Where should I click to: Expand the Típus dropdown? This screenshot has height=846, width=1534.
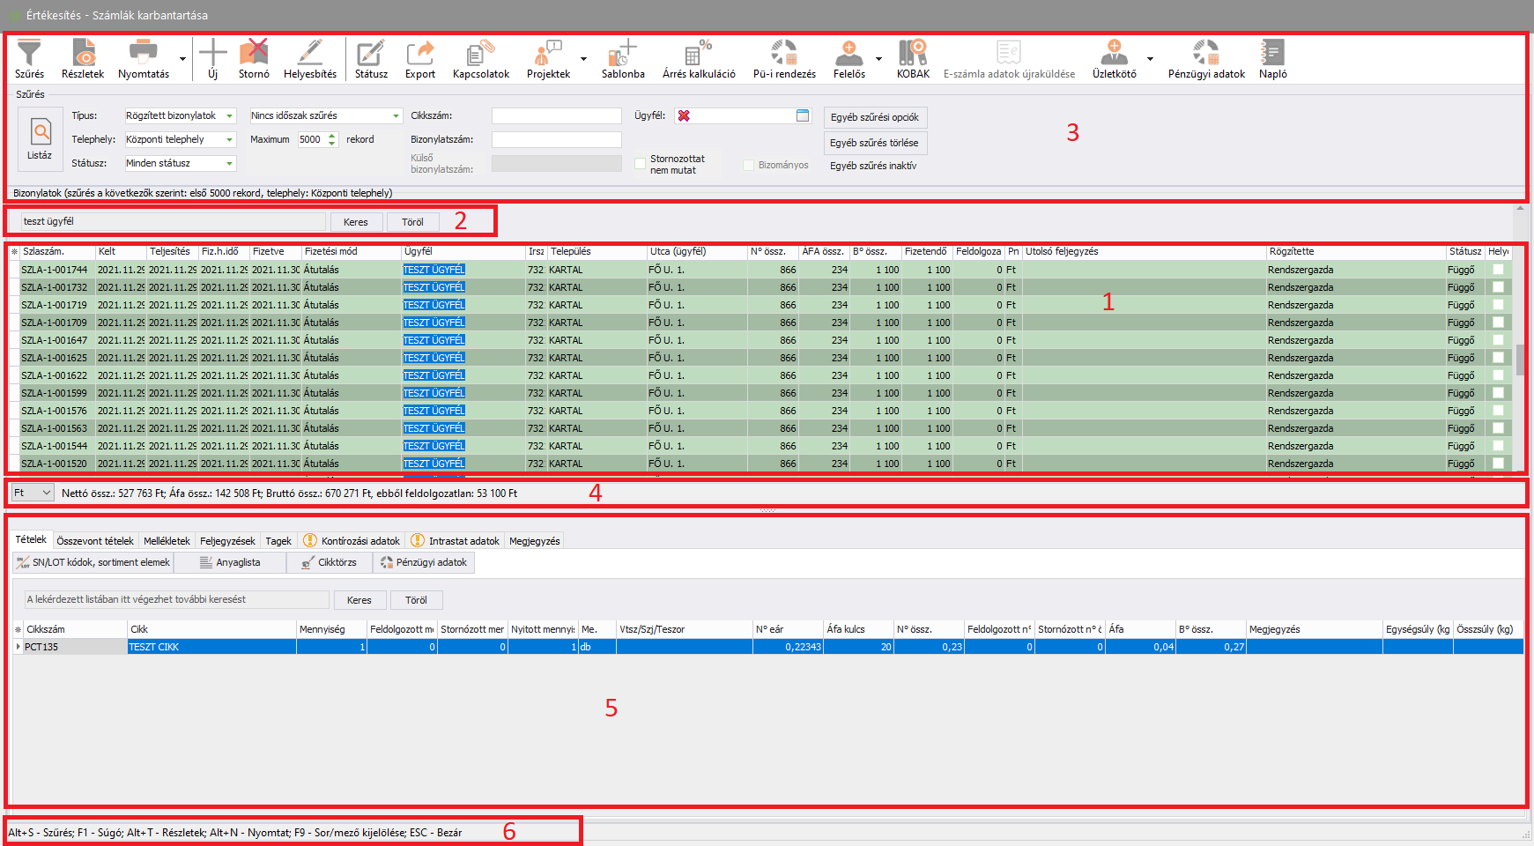(x=230, y=116)
